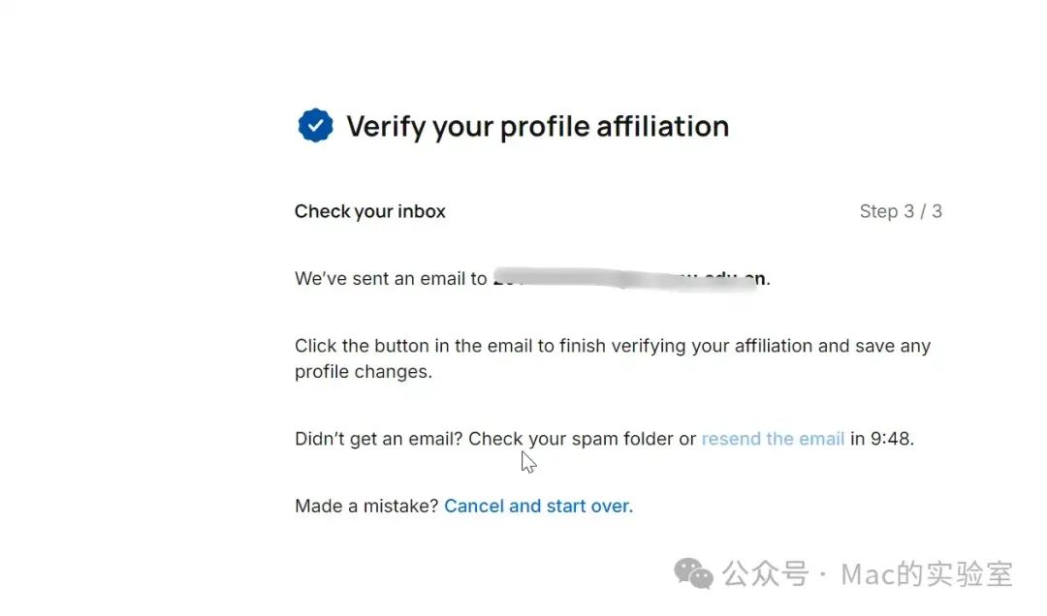Click Cancel and start over link
The height and width of the screenshot is (616, 1047).
coord(538,506)
